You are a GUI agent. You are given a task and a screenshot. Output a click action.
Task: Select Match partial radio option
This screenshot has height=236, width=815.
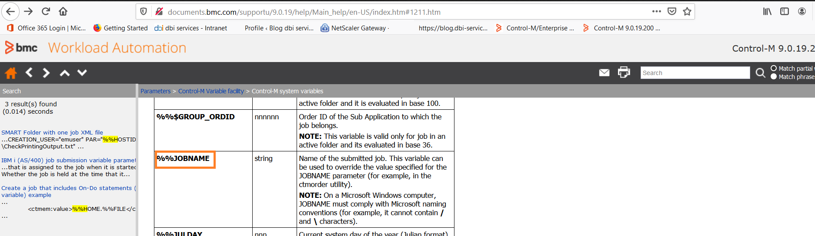point(774,68)
